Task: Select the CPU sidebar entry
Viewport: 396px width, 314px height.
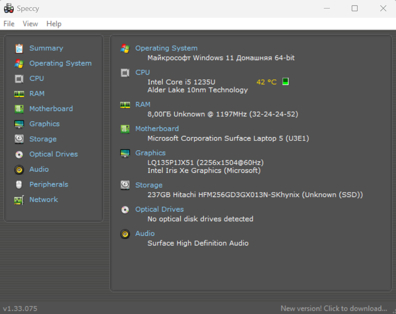Action: 37,78
